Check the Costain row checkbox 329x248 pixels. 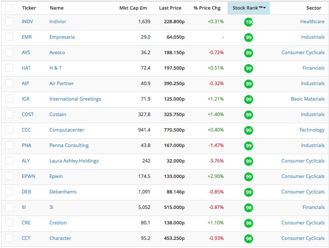[x=9, y=114]
